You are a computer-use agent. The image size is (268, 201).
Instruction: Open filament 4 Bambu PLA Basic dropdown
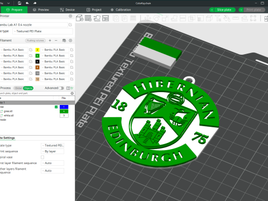coord(55,56)
